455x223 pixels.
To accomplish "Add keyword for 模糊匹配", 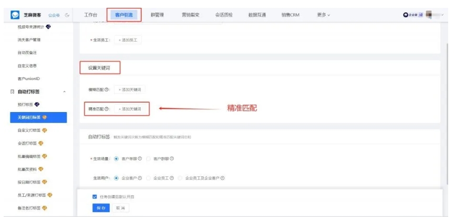I will [130, 90].
